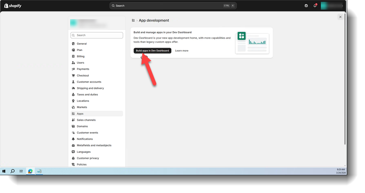Open the taskbar app next to Edge
The width and height of the screenshot is (365, 193).
39,171
